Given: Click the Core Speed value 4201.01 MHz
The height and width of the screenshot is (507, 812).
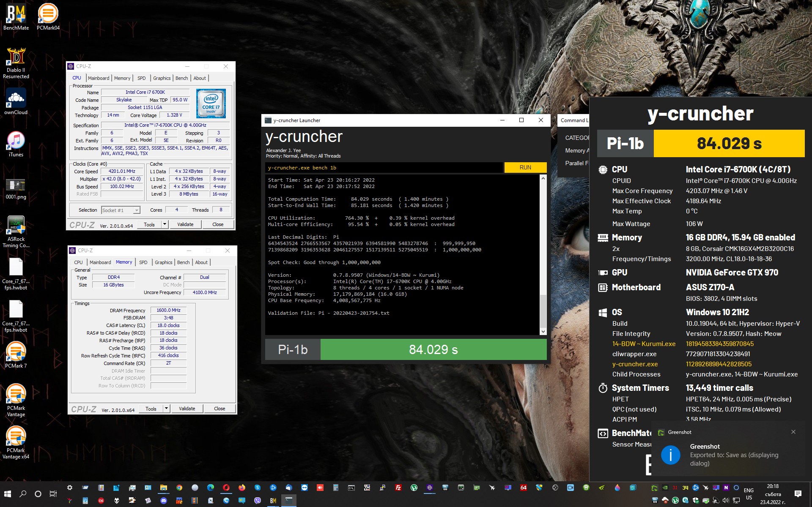Looking at the screenshot, I should click(x=122, y=172).
